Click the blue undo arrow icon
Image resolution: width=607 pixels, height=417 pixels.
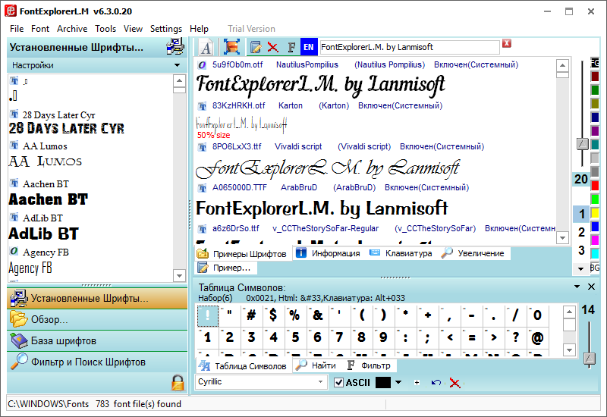(x=436, y=383)
